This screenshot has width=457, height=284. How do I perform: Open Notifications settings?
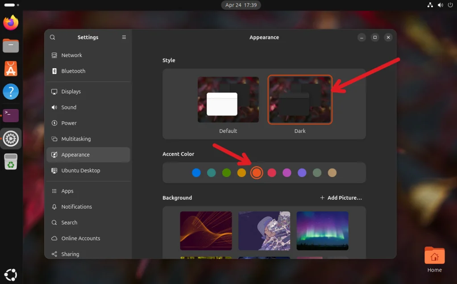(x=88, y=206)
